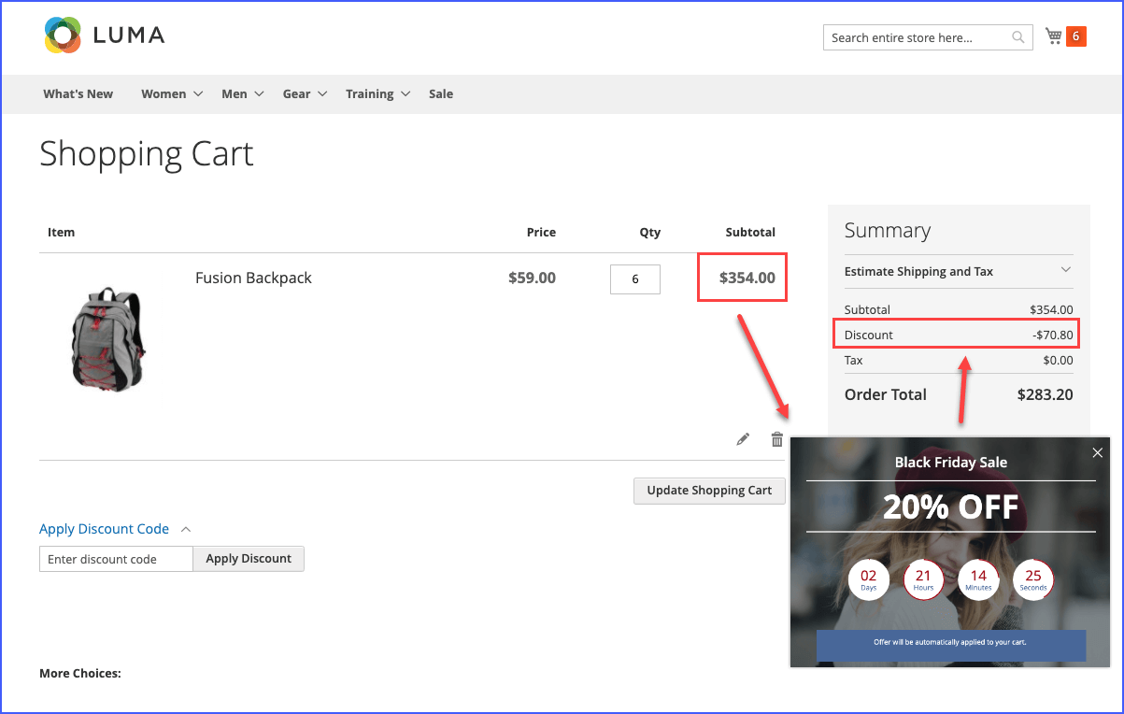Close the Black Friday Sale popup
1124x714 pixels.
coord(1097,453)
